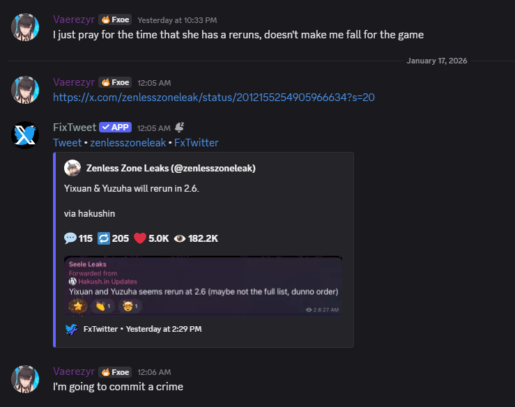
Task: Click the FixTweet bot's X logo avatar
Action: pos(25,135)
